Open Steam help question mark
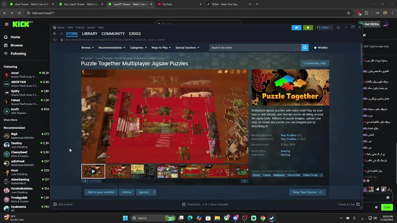 click(x=317, y=28)
